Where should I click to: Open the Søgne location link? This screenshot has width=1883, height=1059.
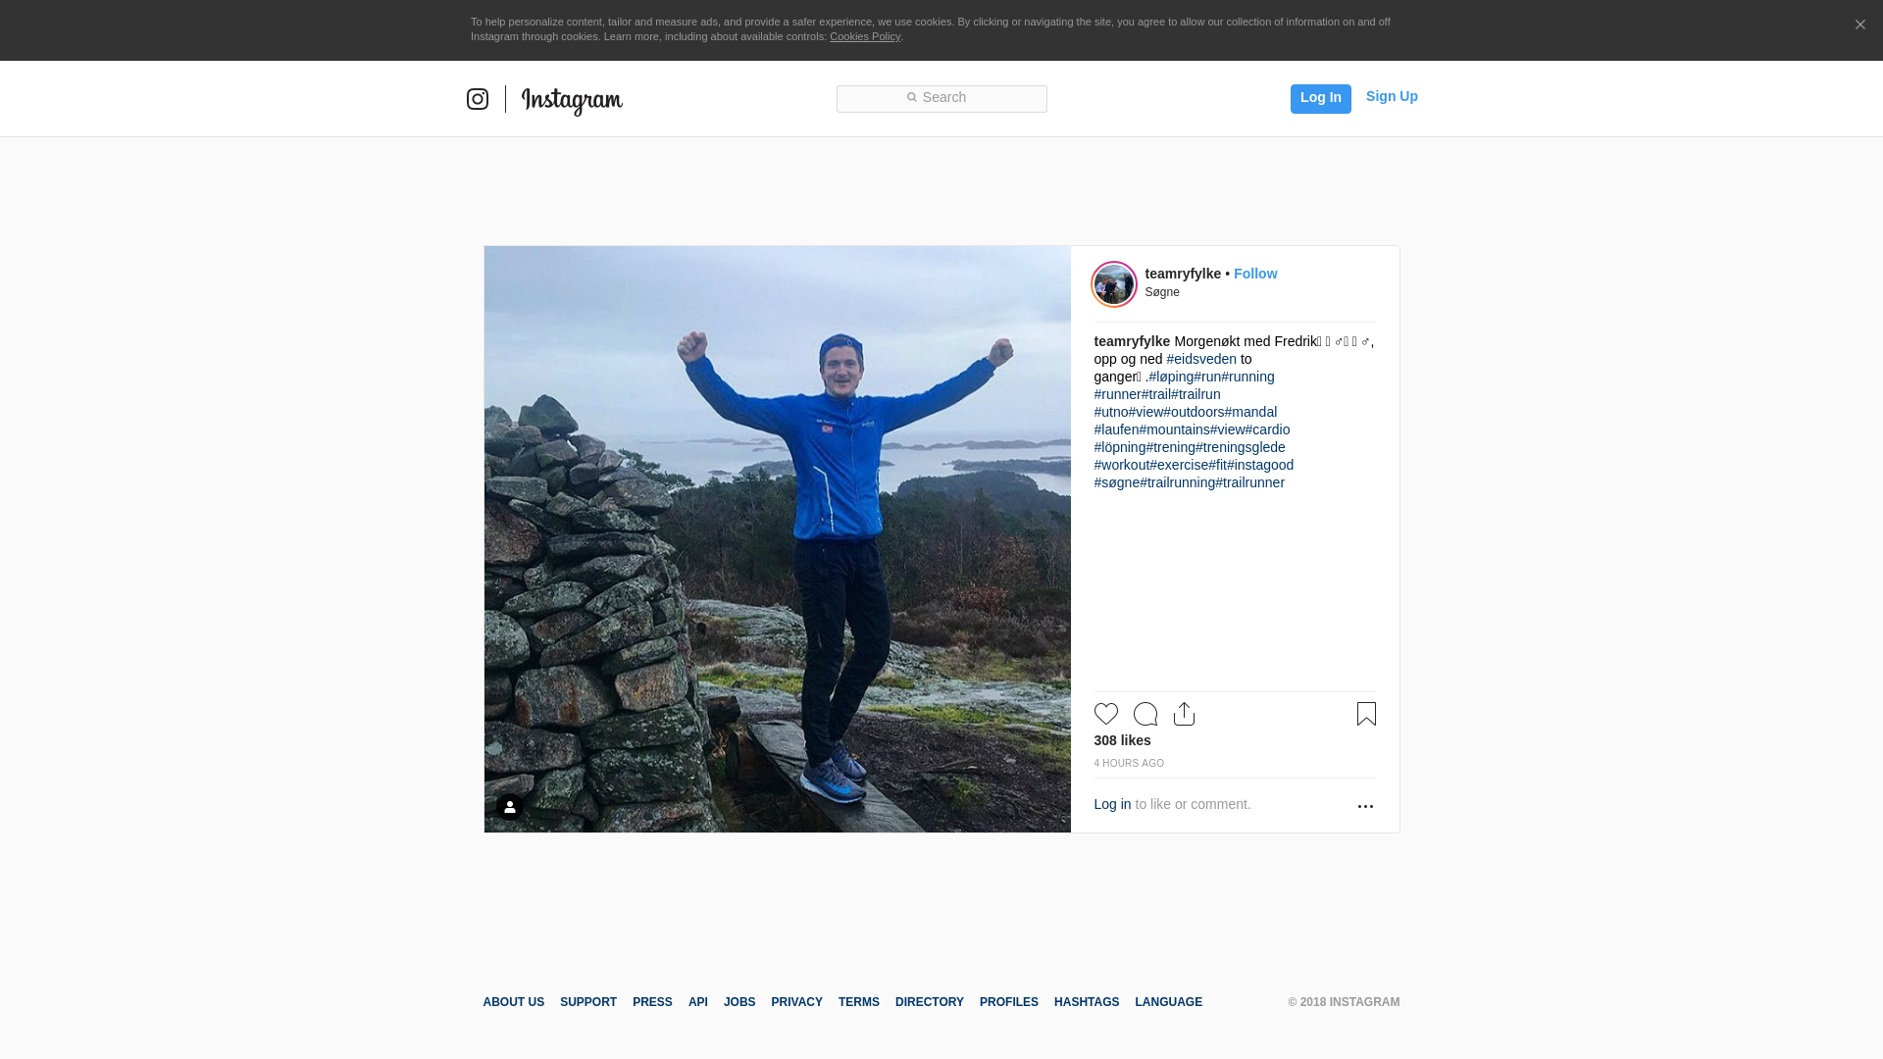pyautogui.click(x=1162, y=292)
